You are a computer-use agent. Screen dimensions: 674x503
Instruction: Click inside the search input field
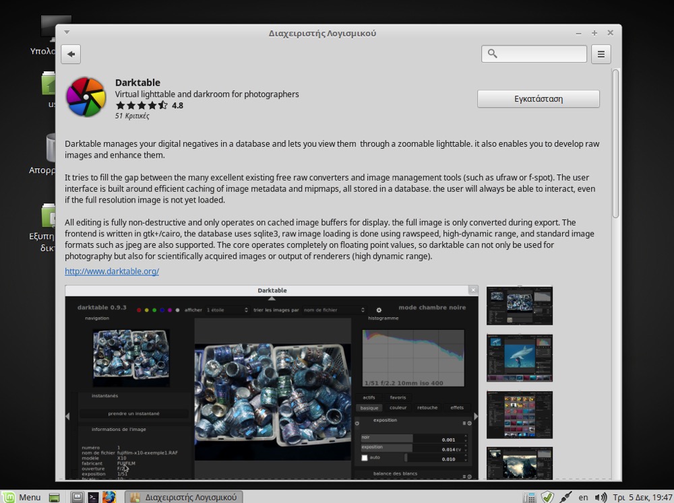click(534, 54)
